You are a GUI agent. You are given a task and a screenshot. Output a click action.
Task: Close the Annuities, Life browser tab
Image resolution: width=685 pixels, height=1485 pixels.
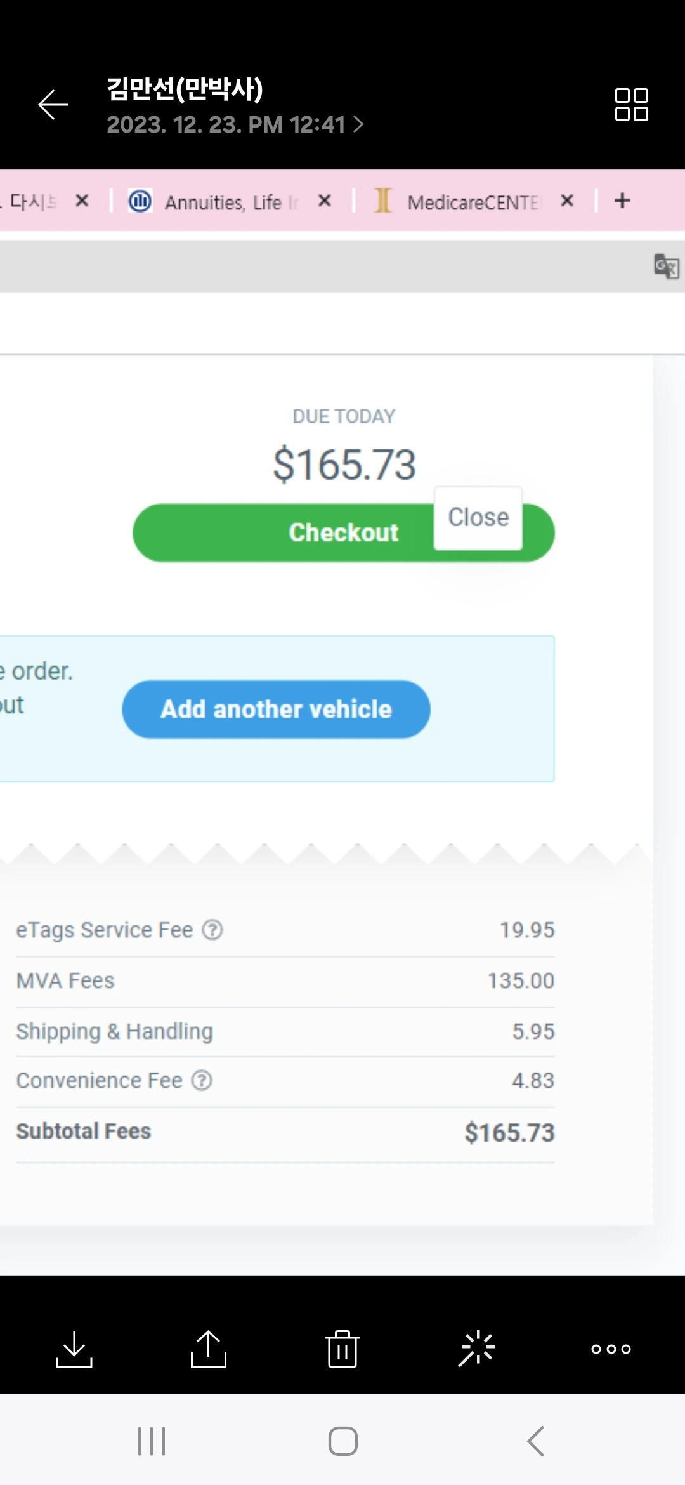(x=325, y=201)
